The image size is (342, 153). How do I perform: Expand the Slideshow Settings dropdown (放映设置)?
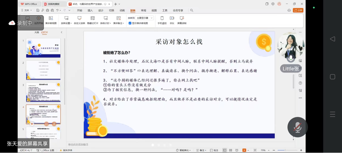click(66, 20)
